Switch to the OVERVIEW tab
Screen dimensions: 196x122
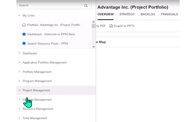106,14
